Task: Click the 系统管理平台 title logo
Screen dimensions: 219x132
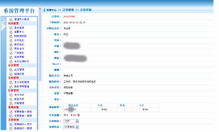Action: pos(19,11)
